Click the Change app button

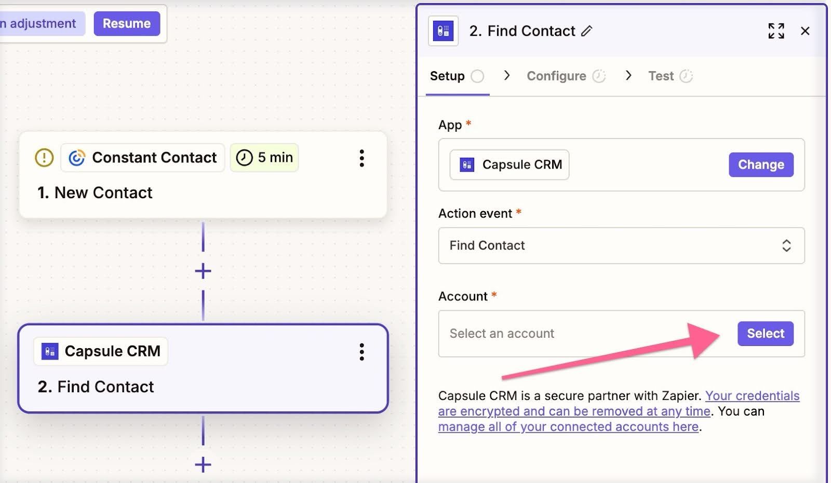point(761,165)
